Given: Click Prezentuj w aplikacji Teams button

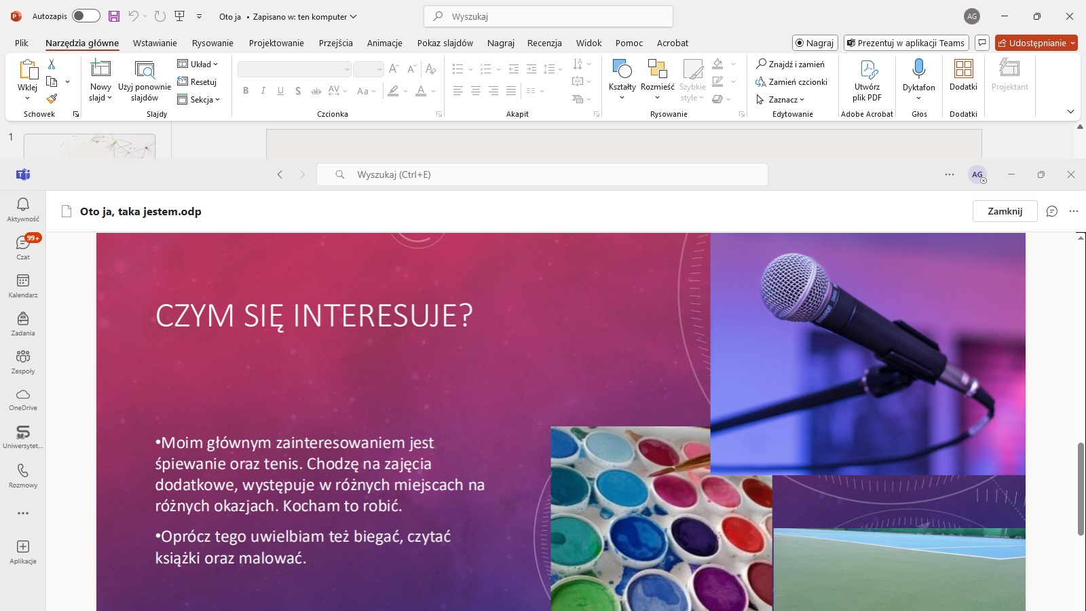Looking at the screenshot, I should [x=905, y=43].
